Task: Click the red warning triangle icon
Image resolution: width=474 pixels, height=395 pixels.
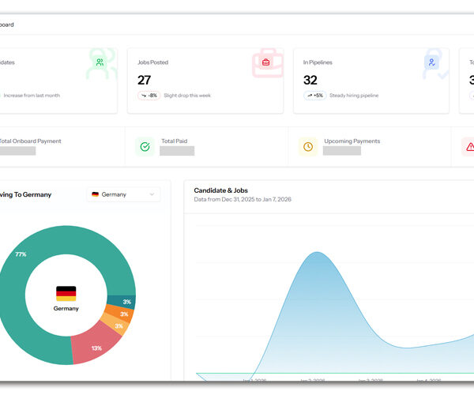Action: [x=470, y=147]
